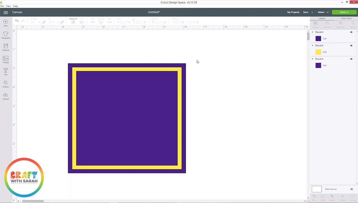The height and width of the screenshot is (203, 358).
Task: Hide the top Square layer
Action: coord(351,32)
